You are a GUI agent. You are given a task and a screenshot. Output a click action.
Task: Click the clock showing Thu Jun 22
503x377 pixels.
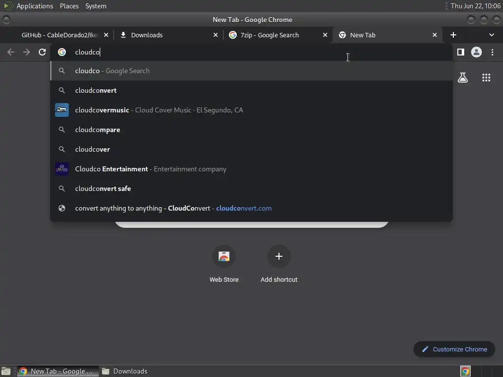pyautogui.click(x=475, y=6)
